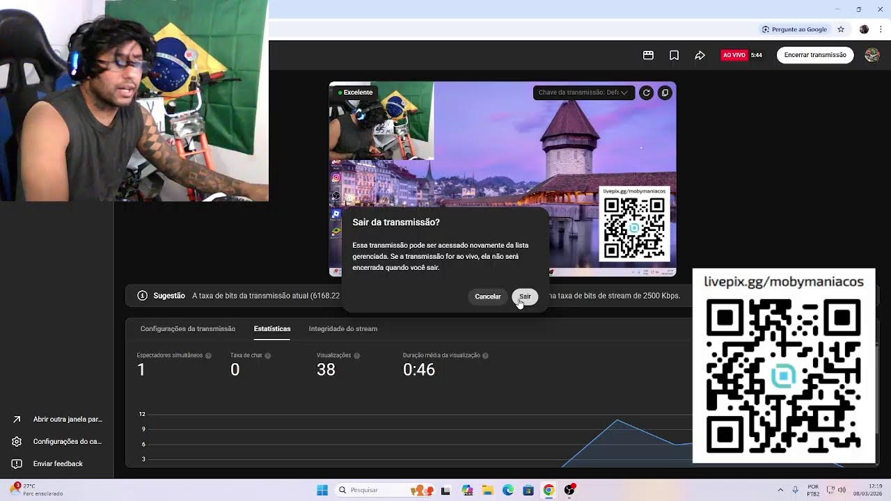Click the Excelente connection status label

[x=356, y=93]
